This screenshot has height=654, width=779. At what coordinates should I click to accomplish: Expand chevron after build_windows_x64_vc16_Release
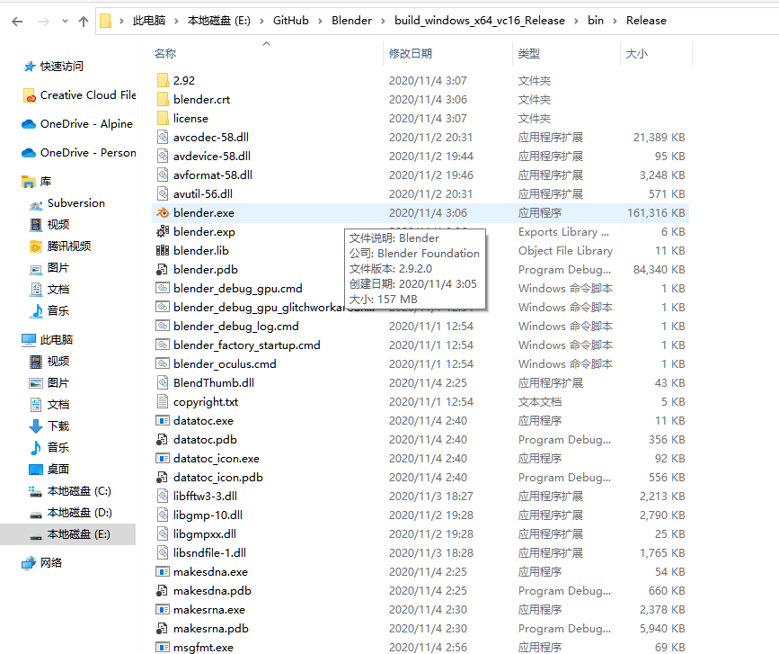[576, 21]
